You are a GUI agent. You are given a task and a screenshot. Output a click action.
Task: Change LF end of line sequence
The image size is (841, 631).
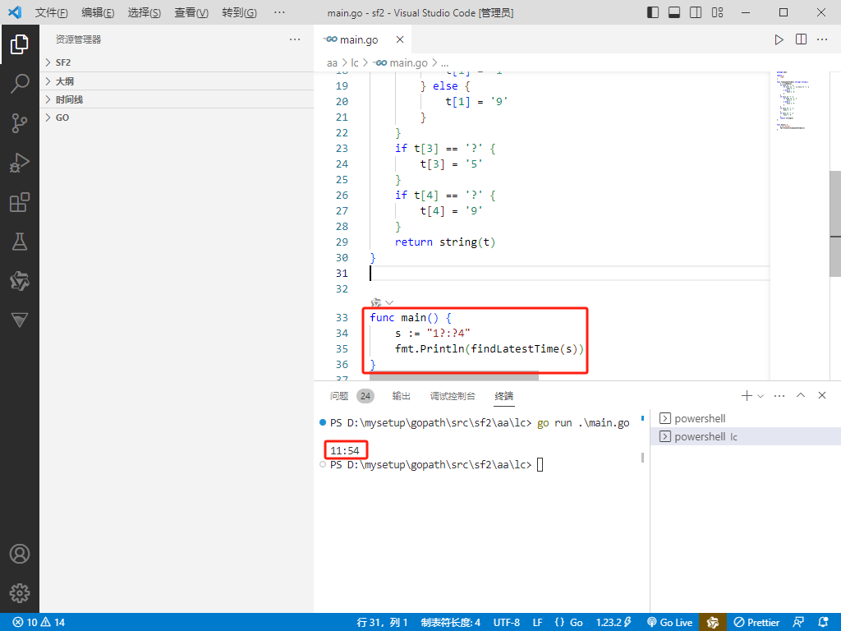coord(537,623)
